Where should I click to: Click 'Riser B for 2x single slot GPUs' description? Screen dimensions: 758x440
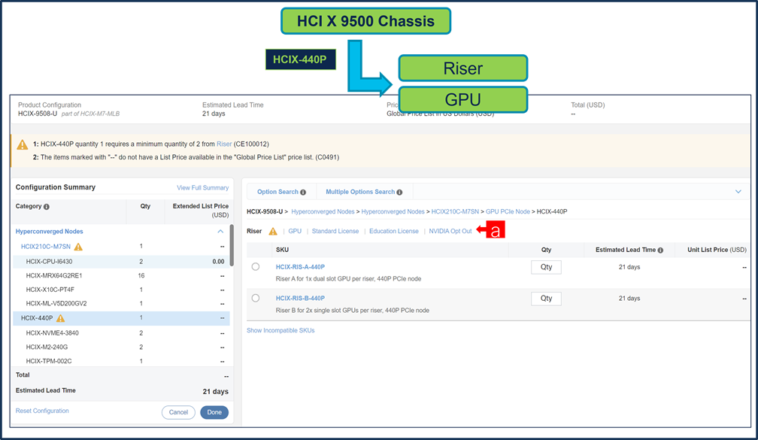[353, 311]
